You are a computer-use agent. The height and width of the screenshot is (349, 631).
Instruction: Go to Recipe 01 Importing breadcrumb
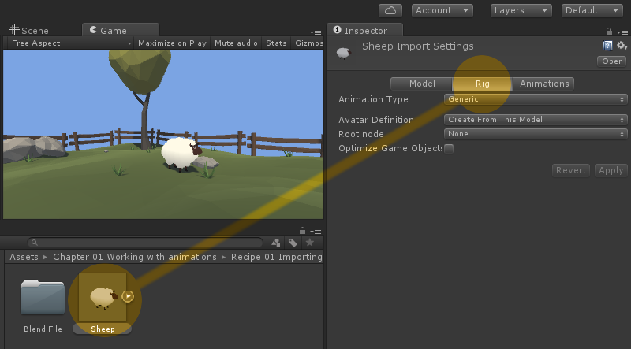[x=277, y=257]
